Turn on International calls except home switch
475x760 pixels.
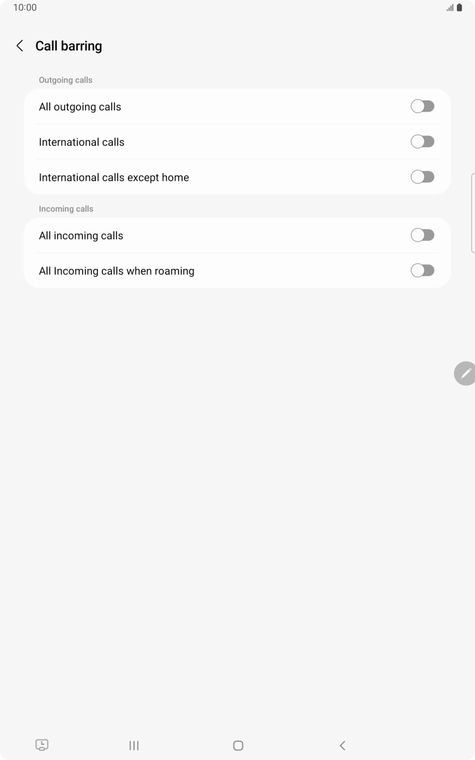point(422,177)
